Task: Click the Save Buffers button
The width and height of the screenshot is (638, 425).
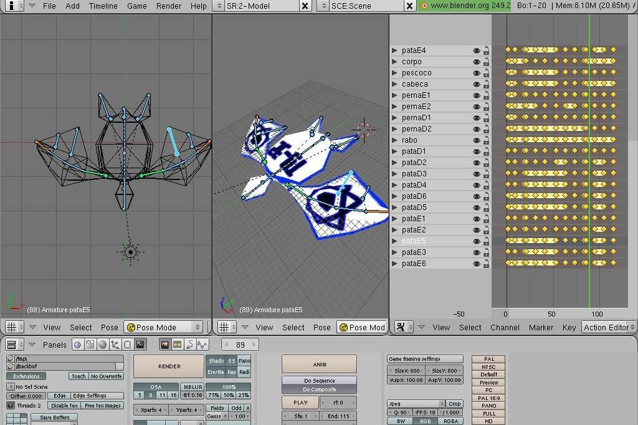Action: point(55,418)
